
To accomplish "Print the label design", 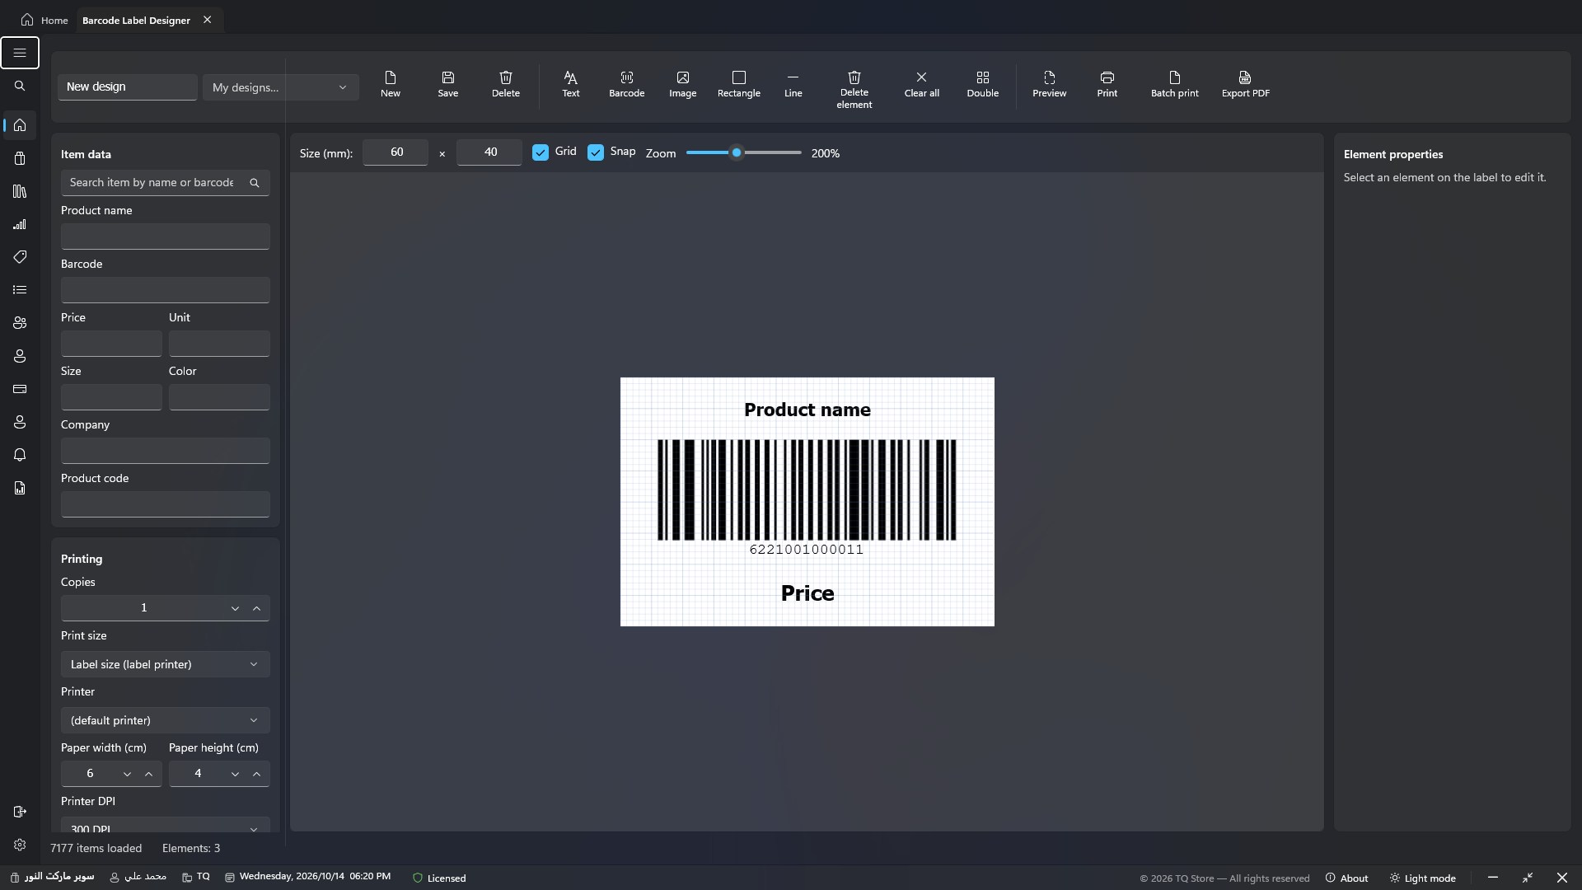I will pyautogui.click(x=1107, y=84).
